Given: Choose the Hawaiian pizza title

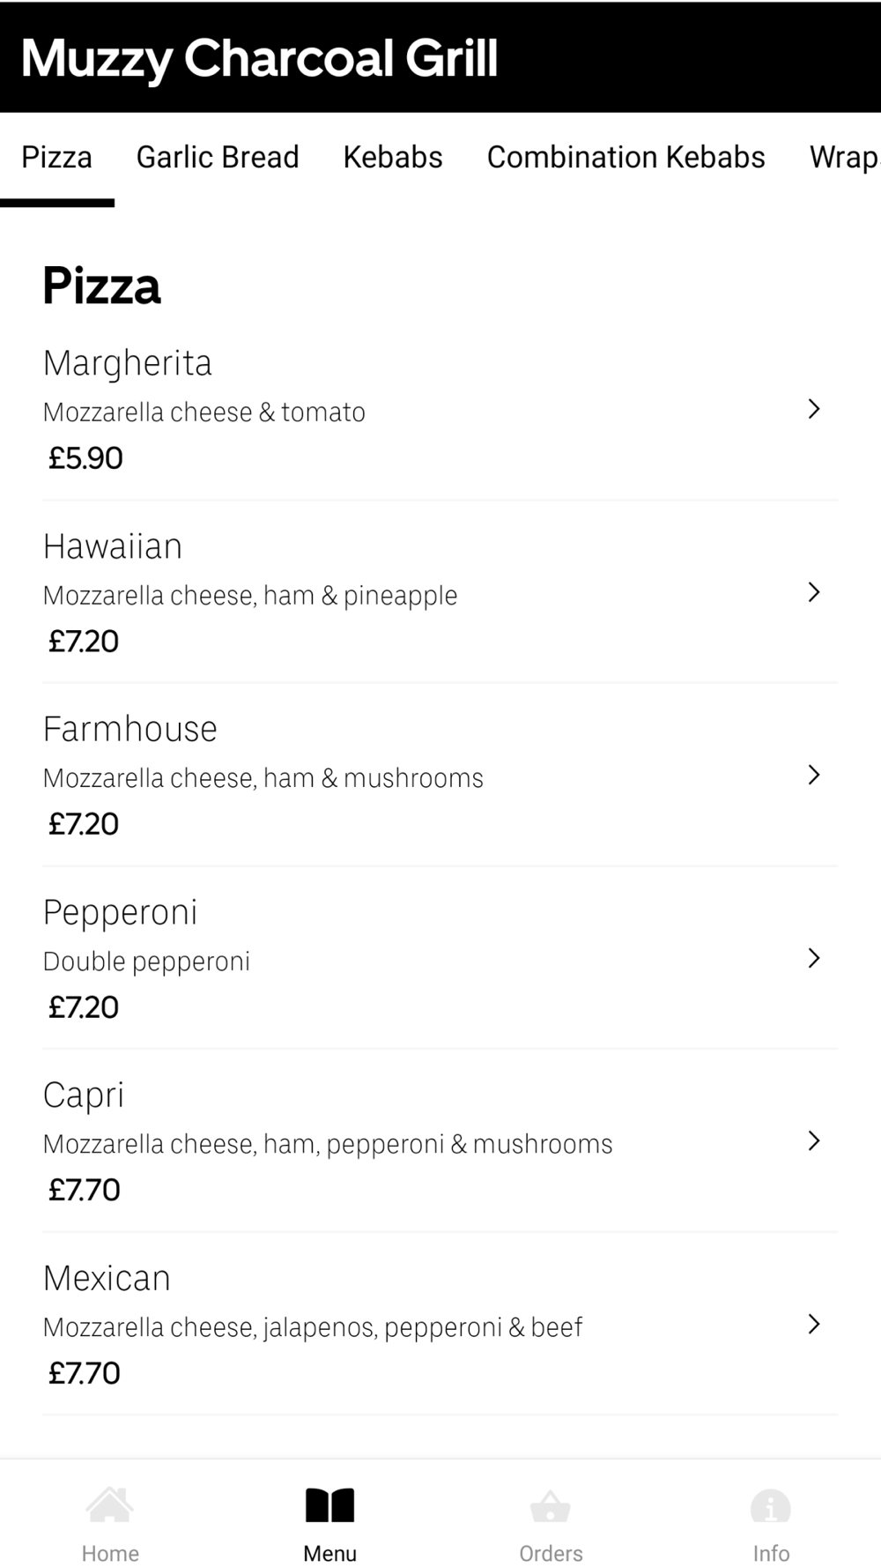Looking at the screenshot, I should tap(113, 546).
